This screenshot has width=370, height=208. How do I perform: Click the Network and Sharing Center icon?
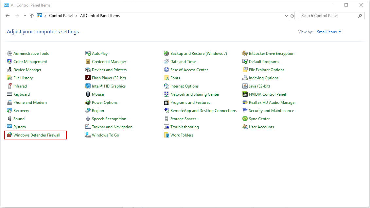167,94
